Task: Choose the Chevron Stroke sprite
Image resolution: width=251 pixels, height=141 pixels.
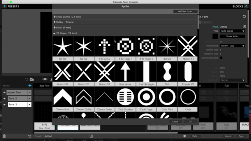Action: coord(104,99)
